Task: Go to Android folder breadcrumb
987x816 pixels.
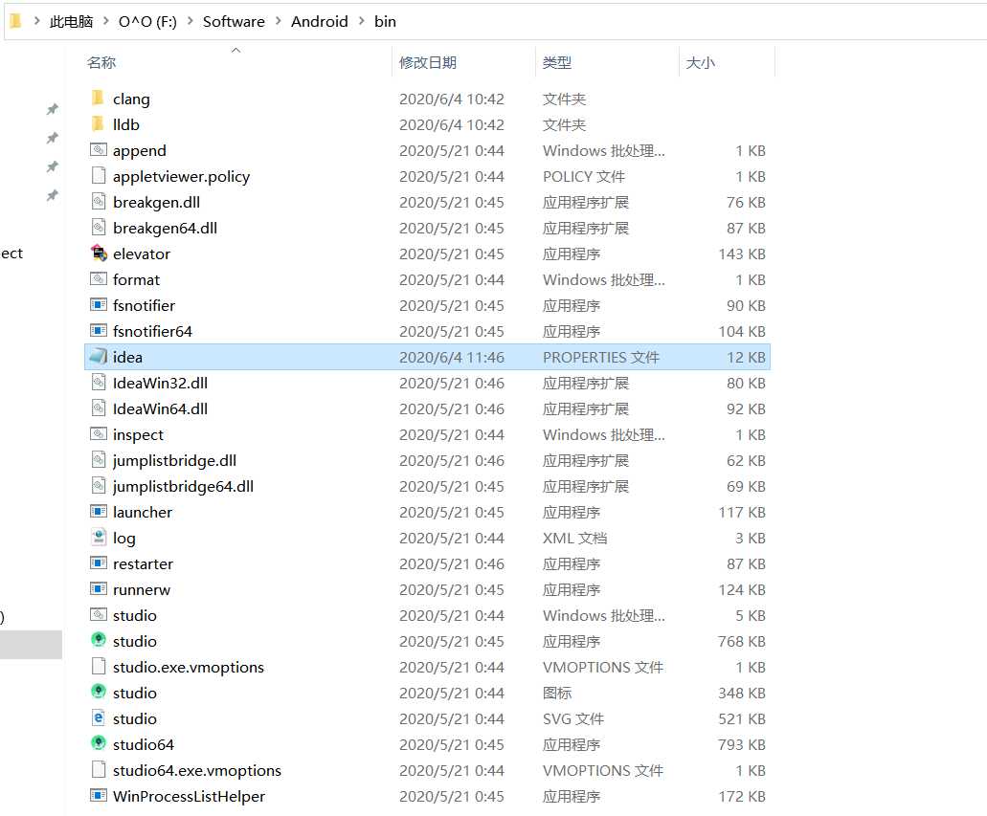Action: coord(319,21)
